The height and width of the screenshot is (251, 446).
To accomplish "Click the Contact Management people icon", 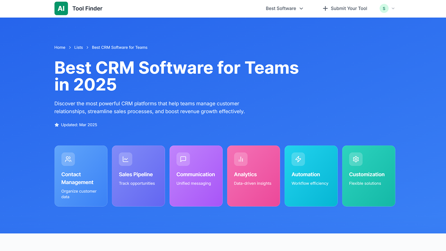I will pyautogui.click(x=68, y=159).
